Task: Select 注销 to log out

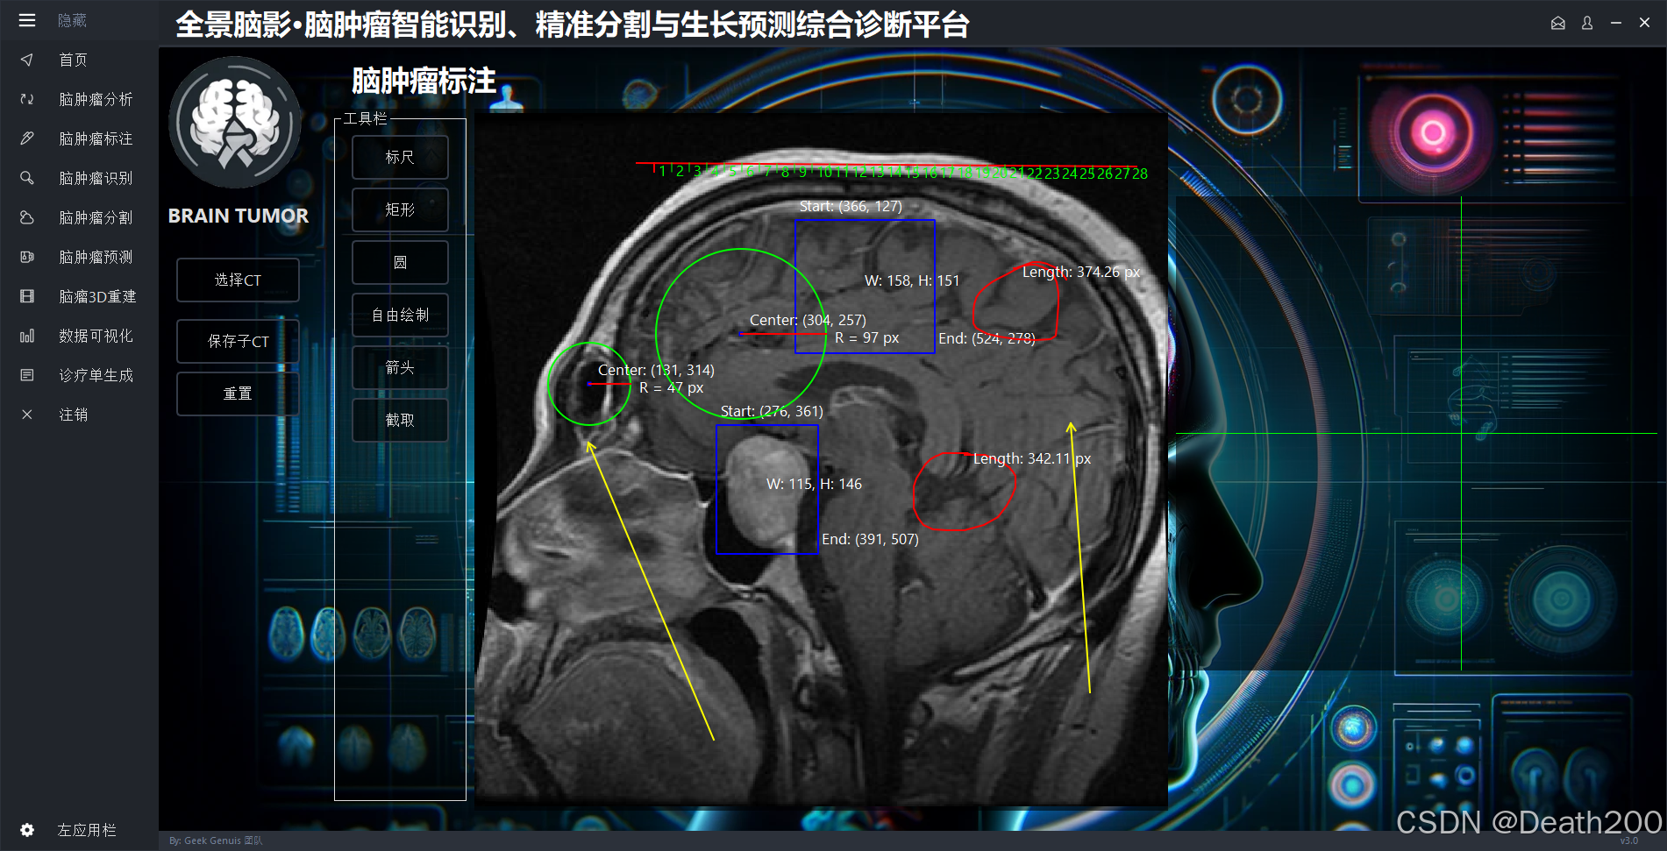Action: tap(73, 415)
